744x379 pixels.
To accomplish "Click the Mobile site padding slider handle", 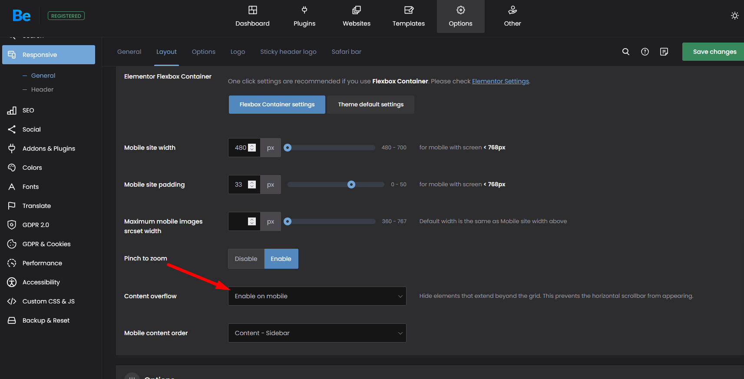I will (351, 185).
